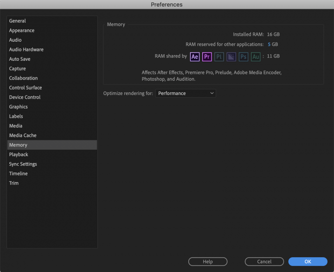This screenshot has height=272, width=334.
Task: Click the Prelude (Pl) icon
Action: click(219, 57)
